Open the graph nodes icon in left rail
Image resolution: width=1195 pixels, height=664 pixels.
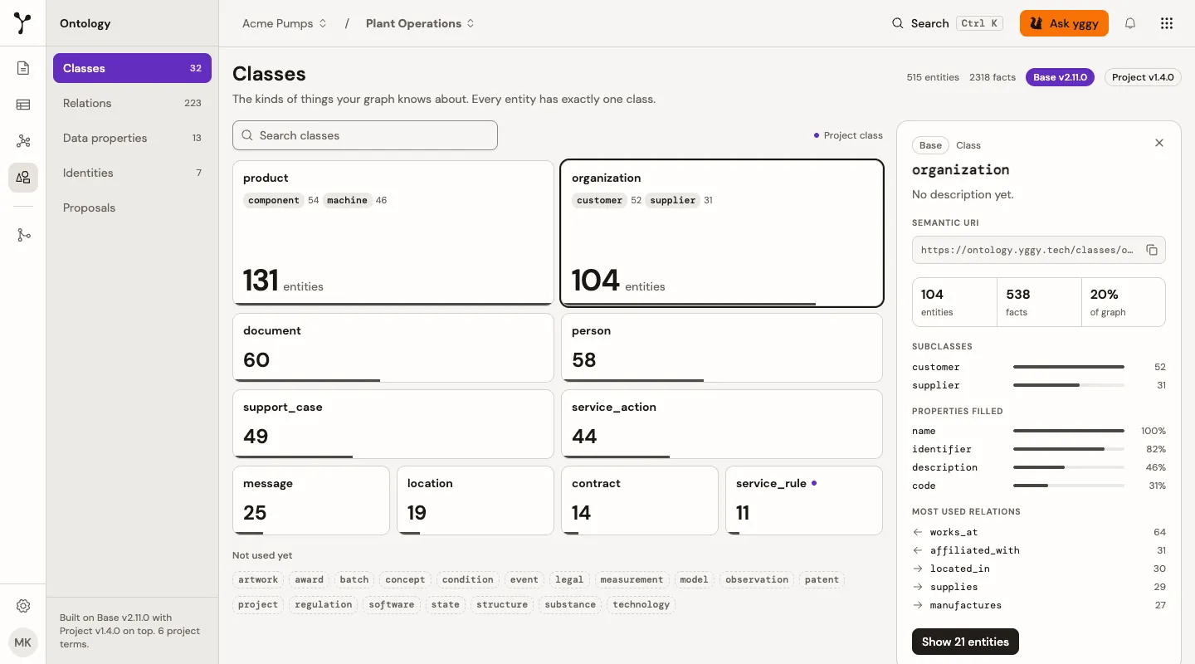[x=23, y=141]
